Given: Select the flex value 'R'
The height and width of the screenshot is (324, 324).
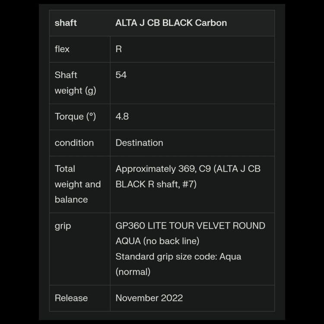Looking at the screenshot, I should point(118,49).
